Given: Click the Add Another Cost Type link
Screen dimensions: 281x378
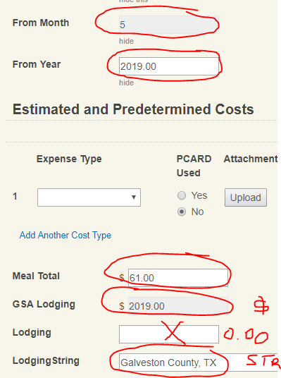Looking at the screenshot, I should [65, 236].
